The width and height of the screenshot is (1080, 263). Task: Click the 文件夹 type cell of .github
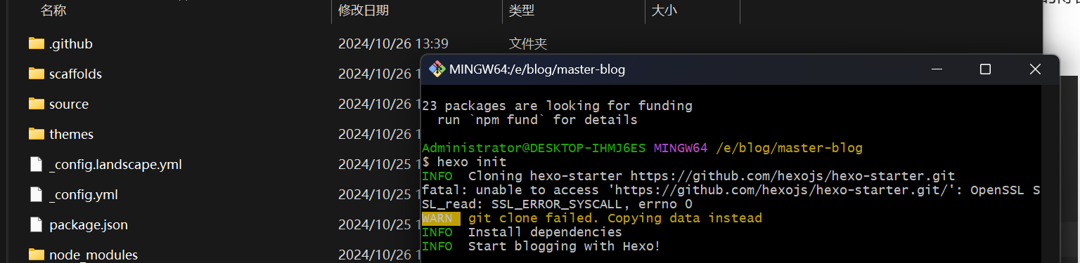[528, 43]
